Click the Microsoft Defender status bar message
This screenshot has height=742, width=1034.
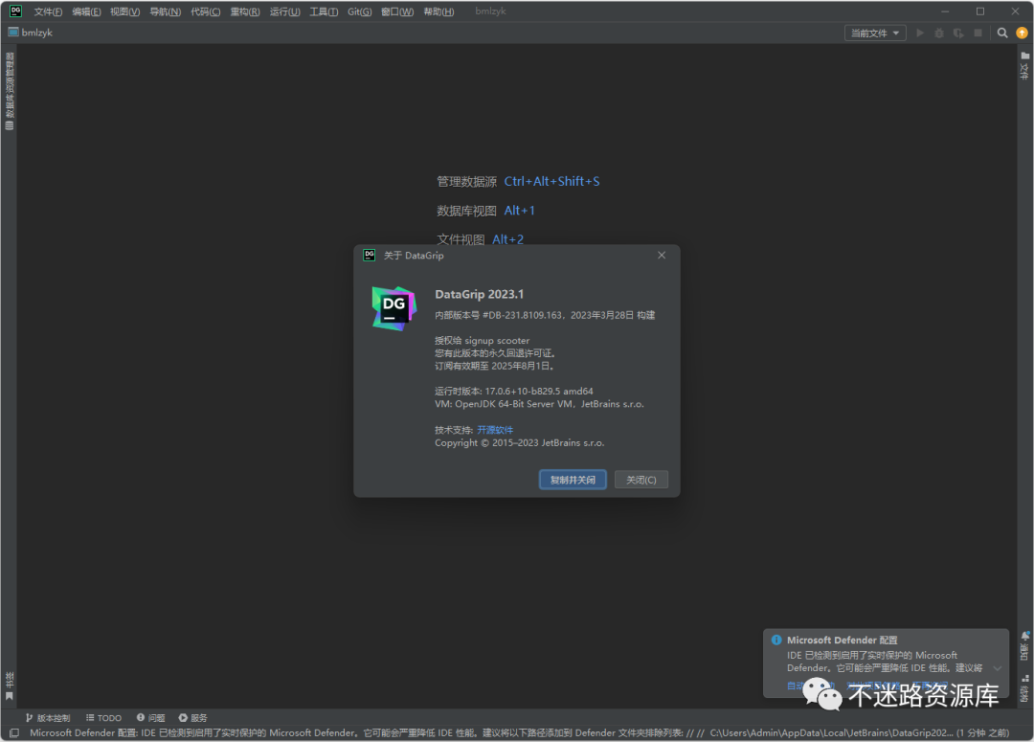point(519,732)
